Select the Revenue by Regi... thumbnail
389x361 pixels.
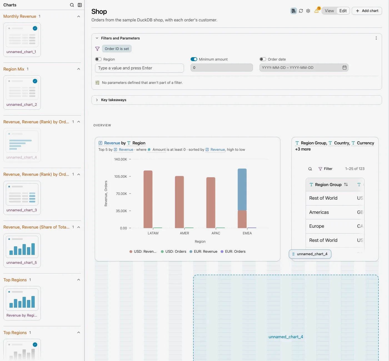(x=22, y=303)
